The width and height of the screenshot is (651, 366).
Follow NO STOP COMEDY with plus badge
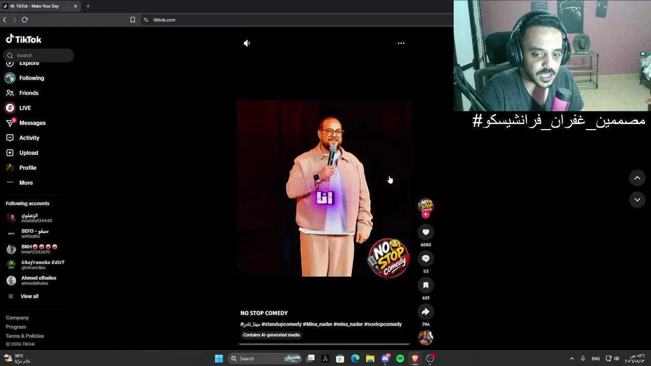click(426, 215)
